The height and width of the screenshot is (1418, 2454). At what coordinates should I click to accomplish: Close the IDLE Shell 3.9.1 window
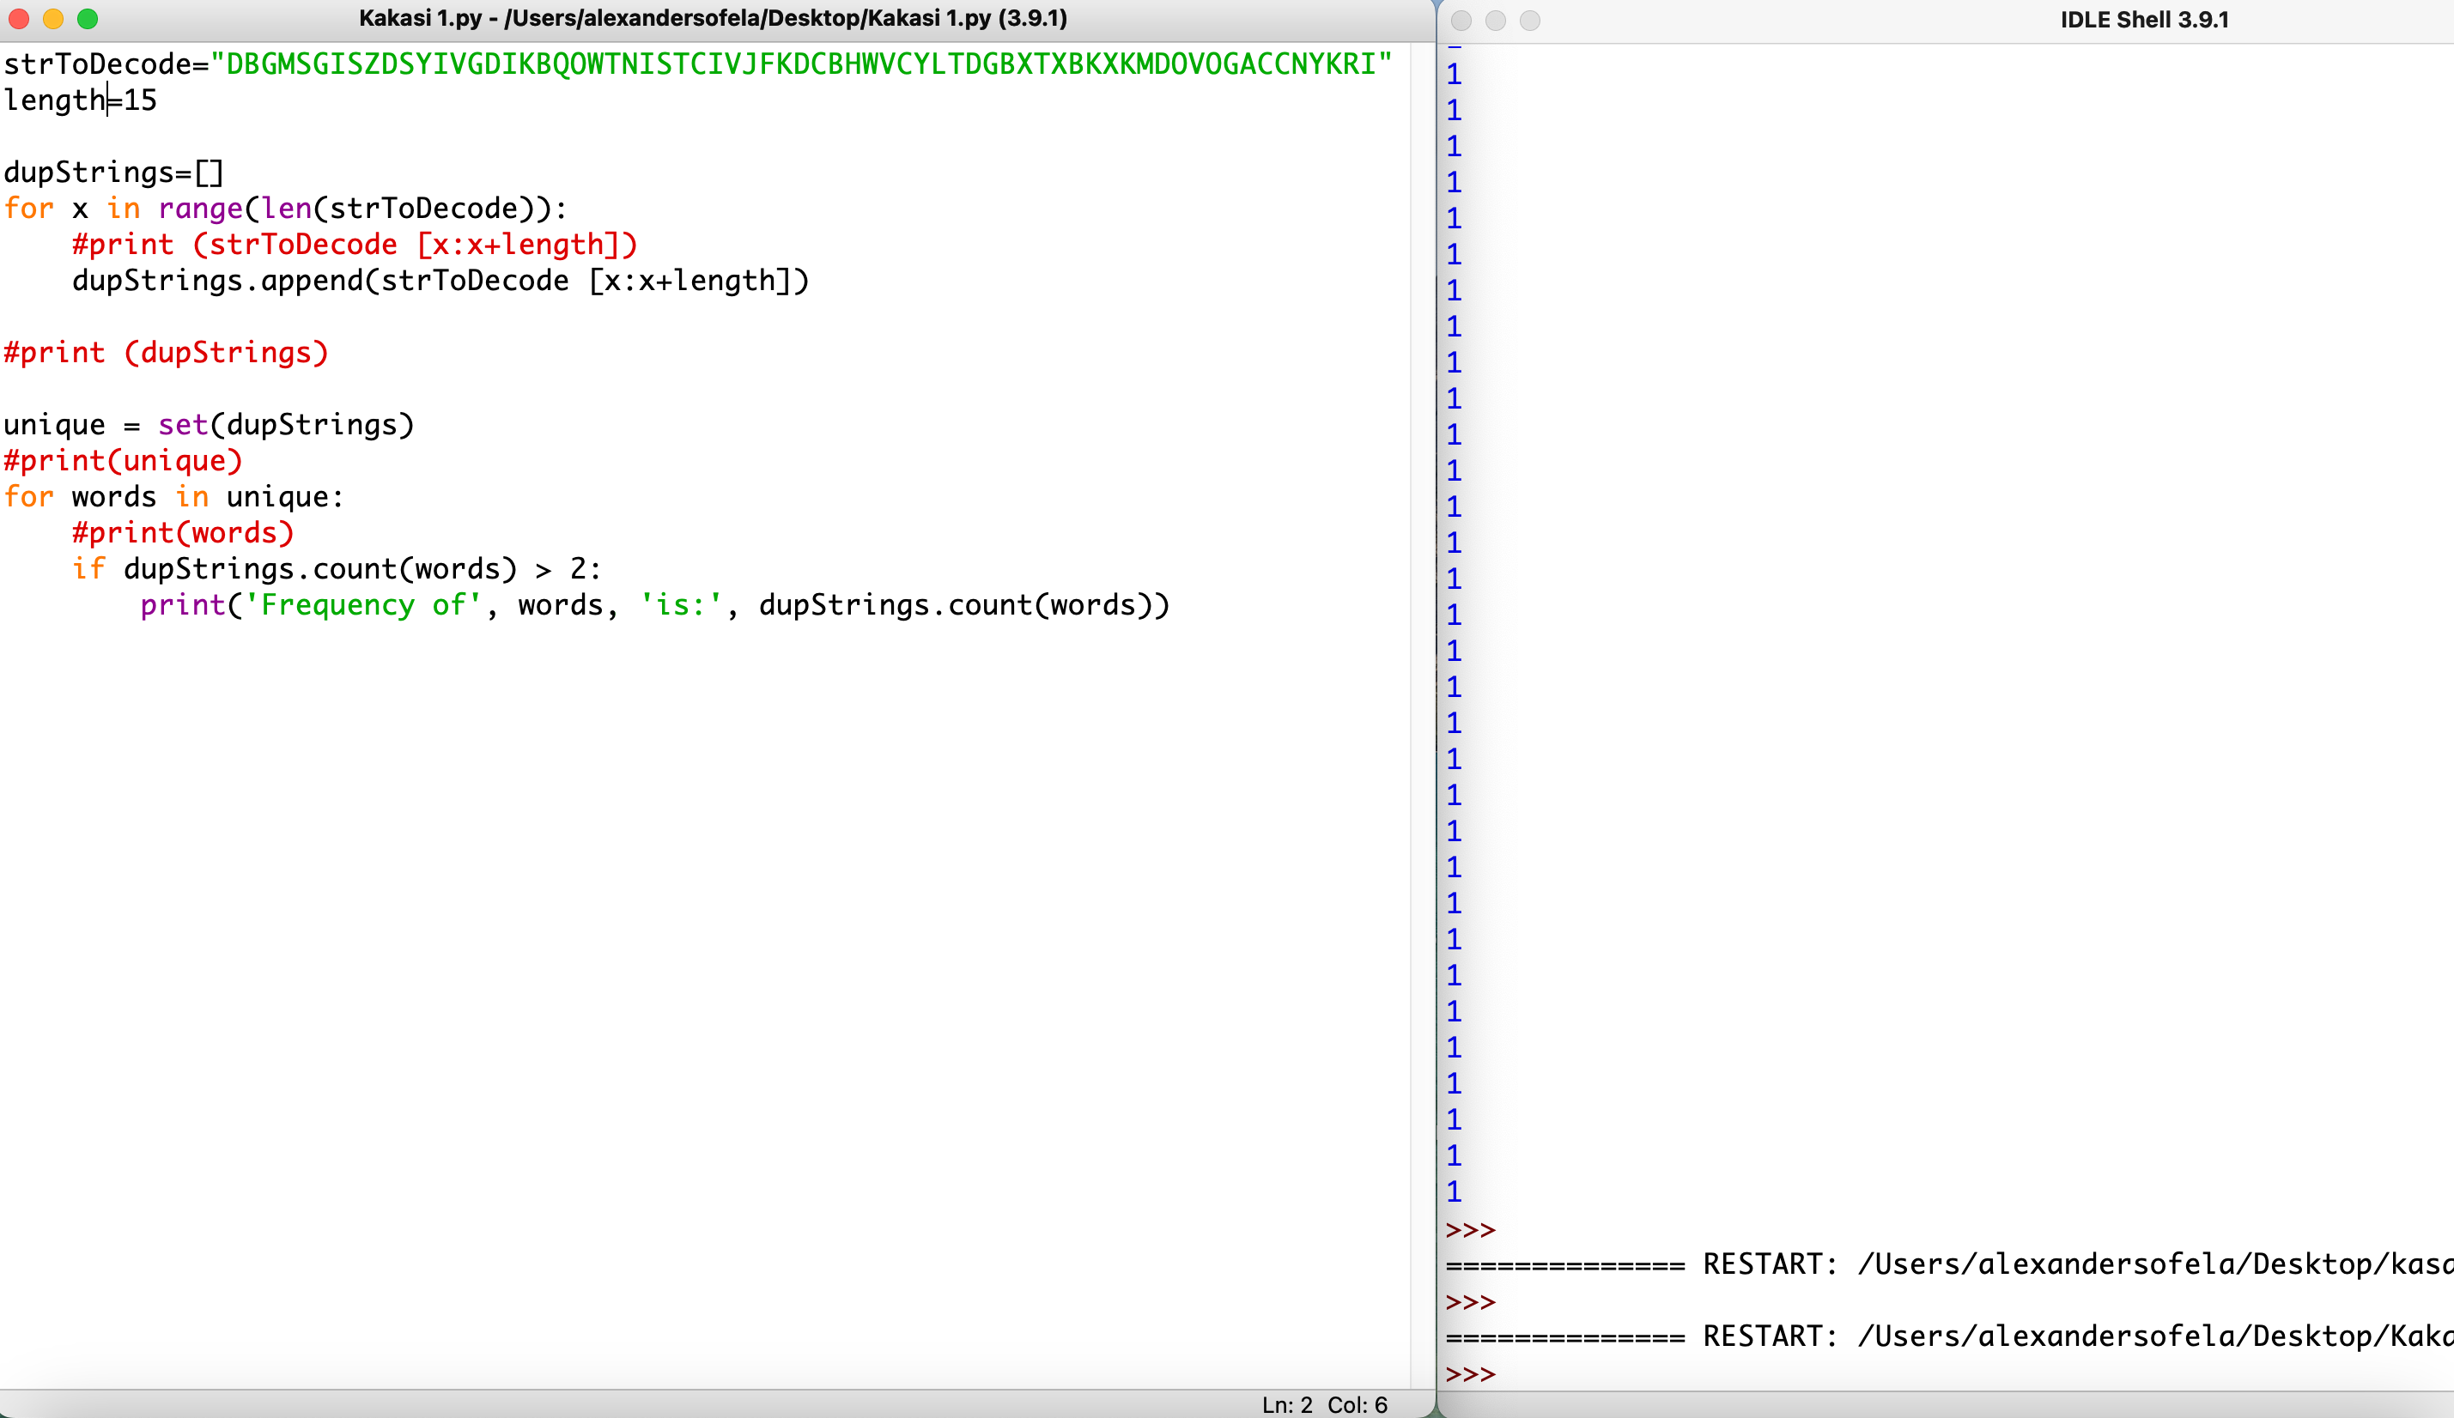(x=1461, y=21)
